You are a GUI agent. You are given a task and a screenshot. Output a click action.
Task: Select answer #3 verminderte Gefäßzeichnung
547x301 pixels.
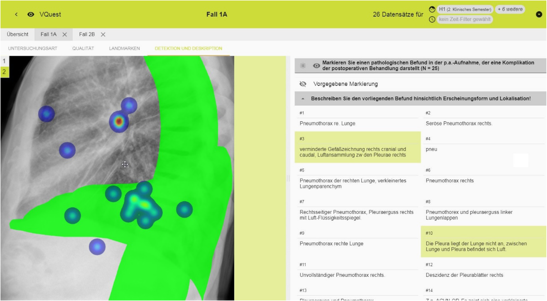click(358, 147)
